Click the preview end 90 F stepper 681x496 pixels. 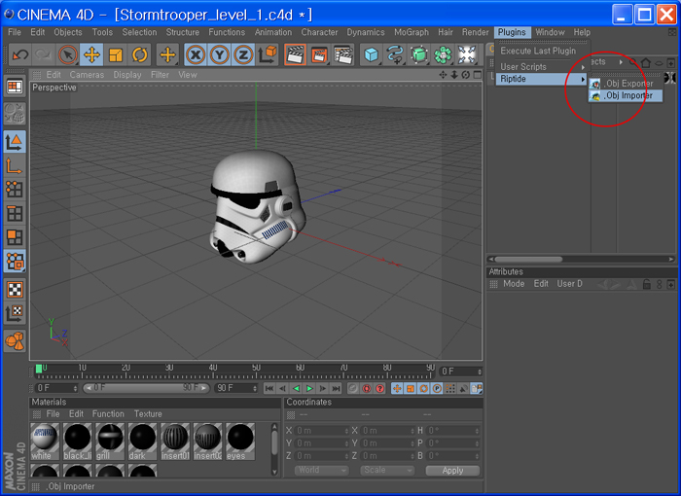pyautogui.click(x=255, y=388)
